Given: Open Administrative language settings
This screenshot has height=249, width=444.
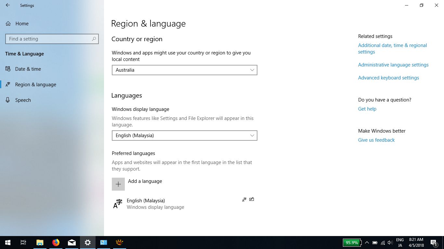Looking at the screenshot, I should coord(393,65).
